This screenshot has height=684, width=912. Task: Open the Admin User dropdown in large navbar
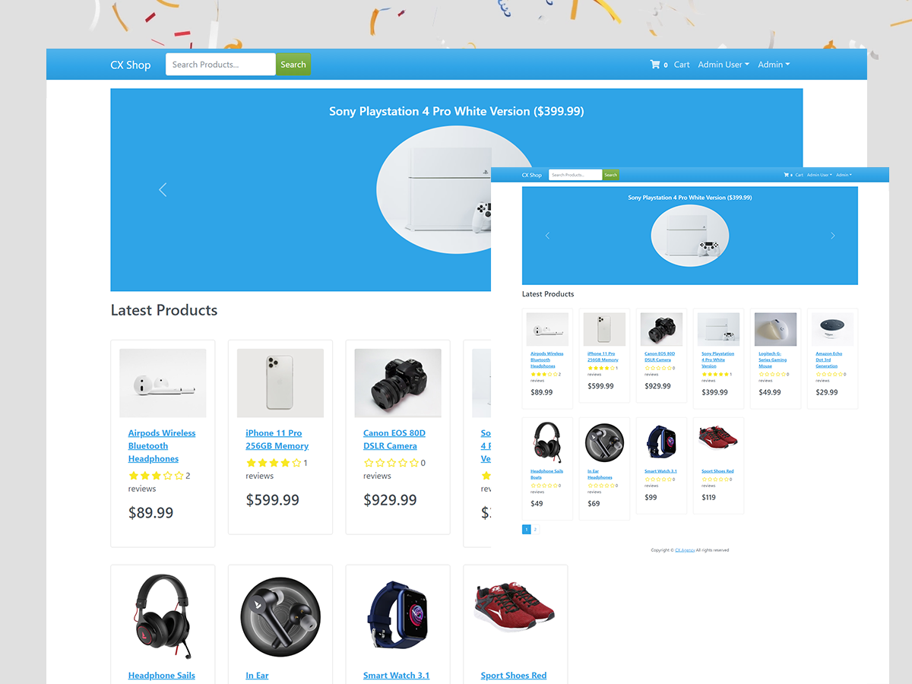724,65
